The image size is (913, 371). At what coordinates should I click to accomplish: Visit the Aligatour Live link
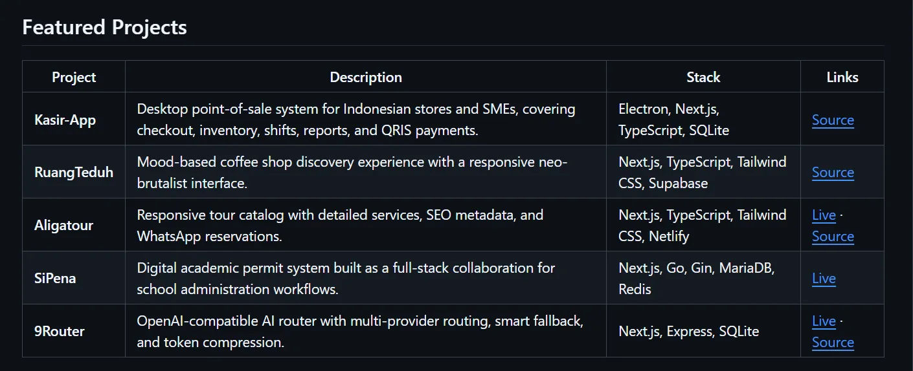coord(824,215)
